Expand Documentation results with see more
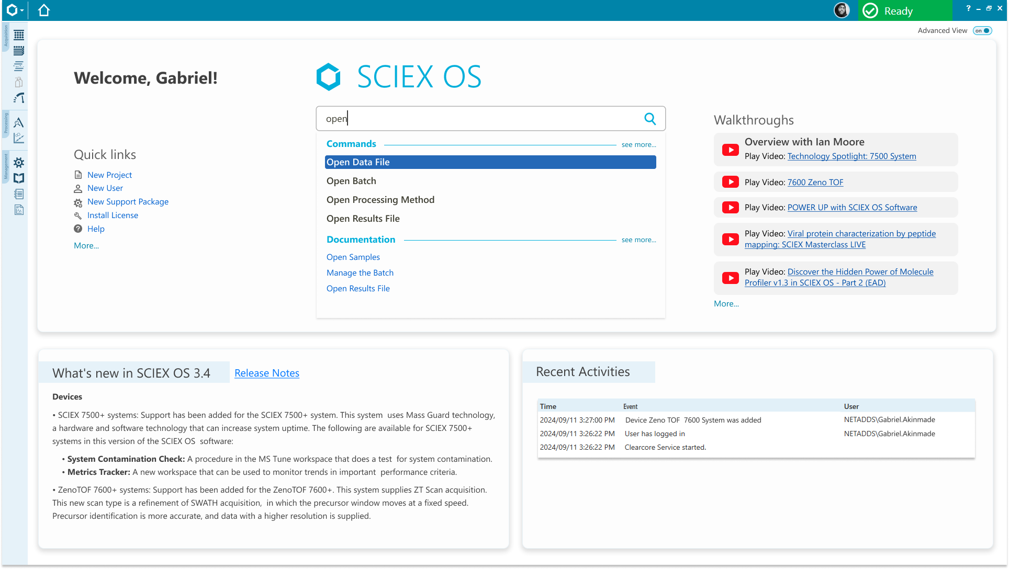 638,240
